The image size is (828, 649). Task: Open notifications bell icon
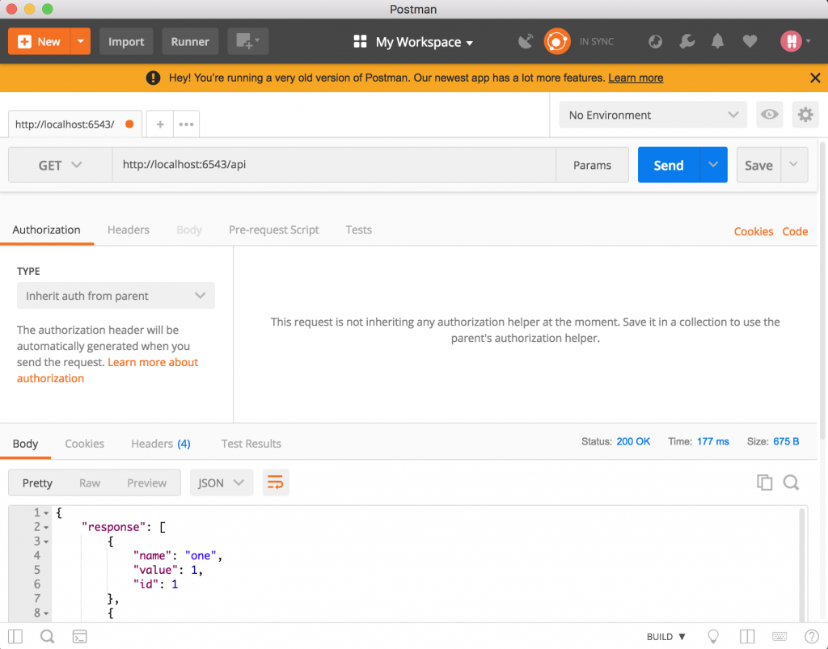(718, 41)
